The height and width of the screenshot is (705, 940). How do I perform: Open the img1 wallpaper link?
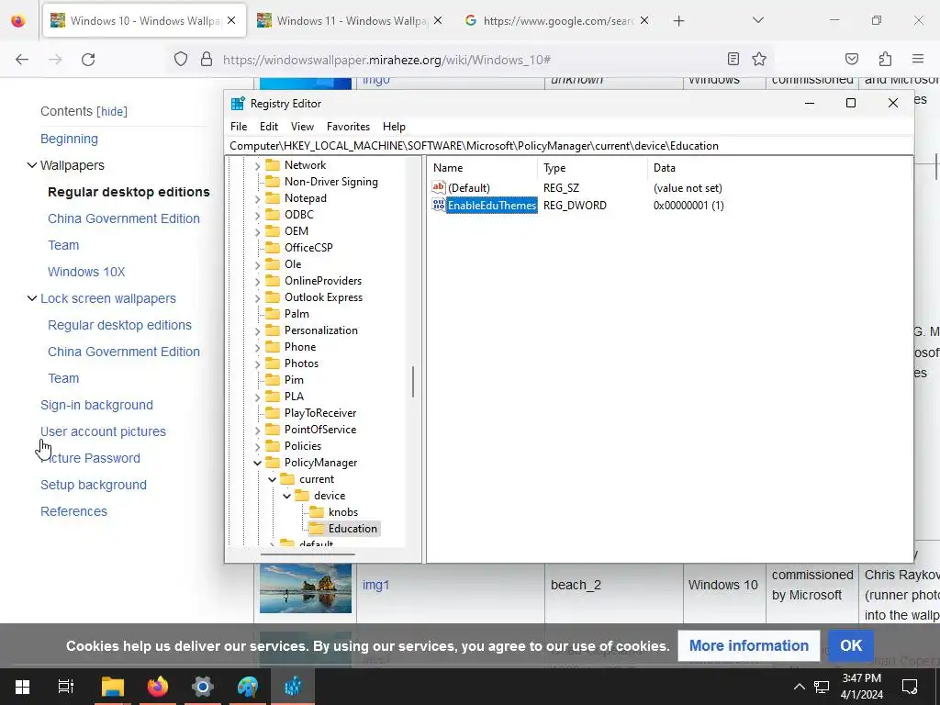tap(375, 585)
